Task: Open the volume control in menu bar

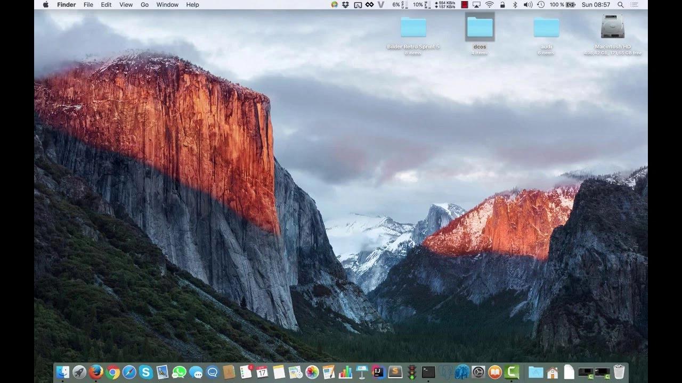Action: (527, 5)
